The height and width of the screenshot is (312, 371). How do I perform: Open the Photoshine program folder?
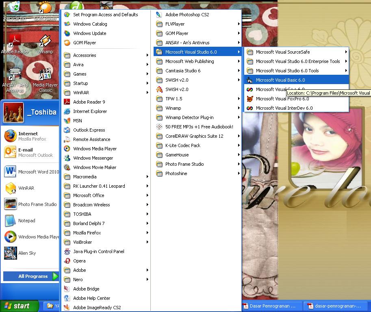(x=197, y=173)
